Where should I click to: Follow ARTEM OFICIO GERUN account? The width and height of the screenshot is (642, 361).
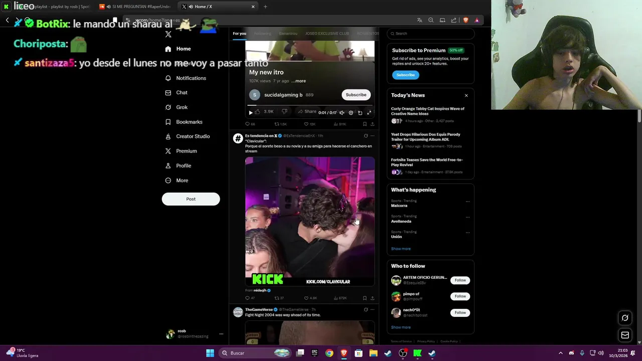pos(460,280)
